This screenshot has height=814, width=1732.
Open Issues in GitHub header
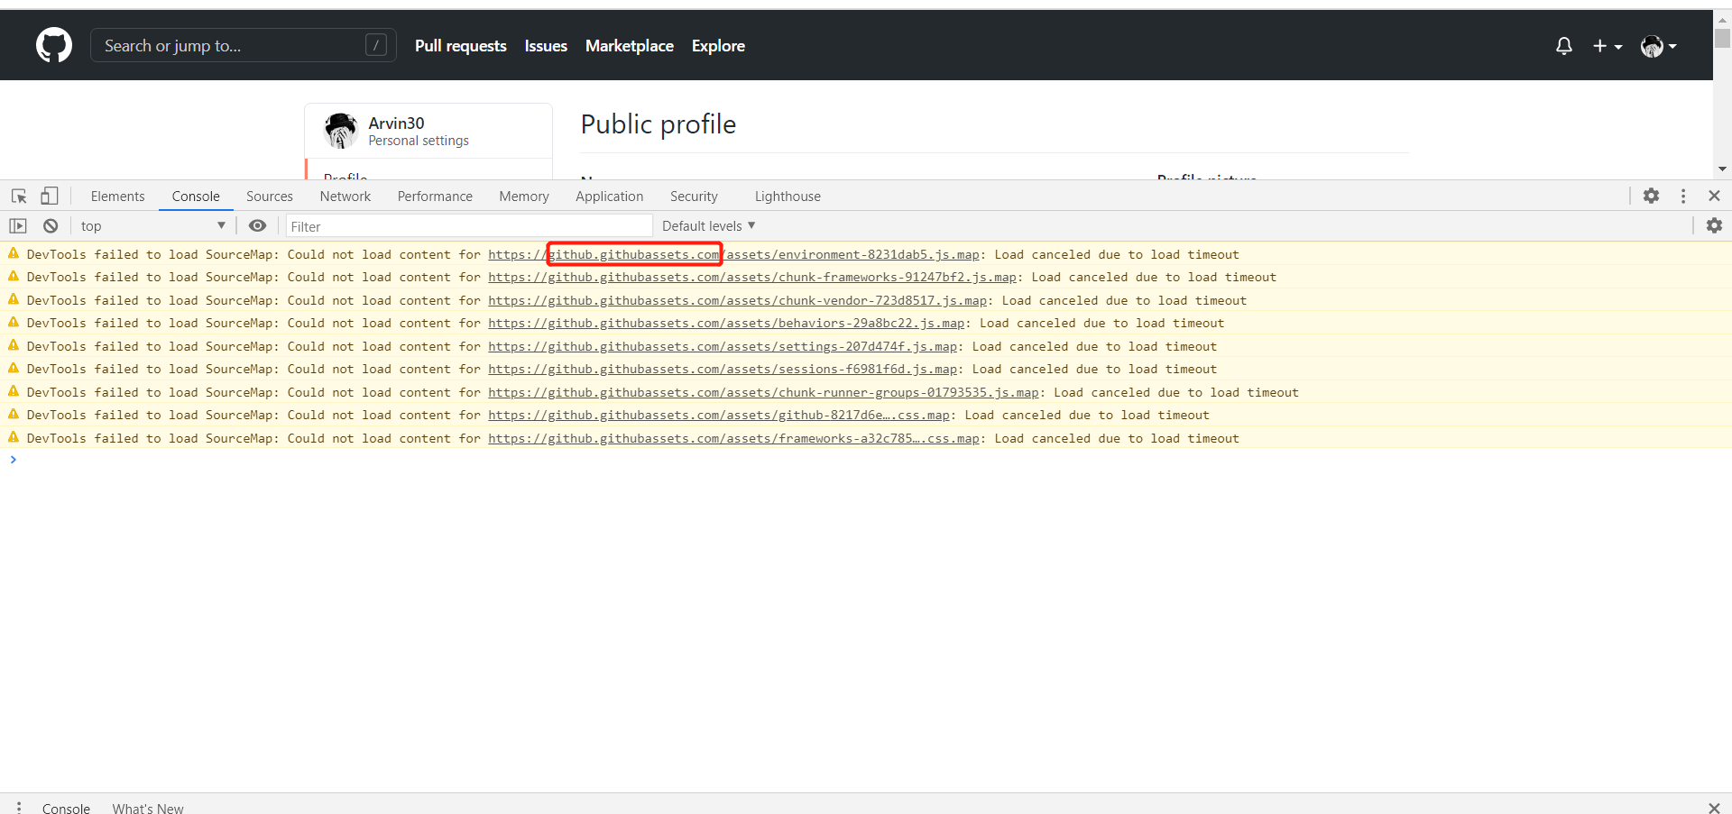point(546,46)
